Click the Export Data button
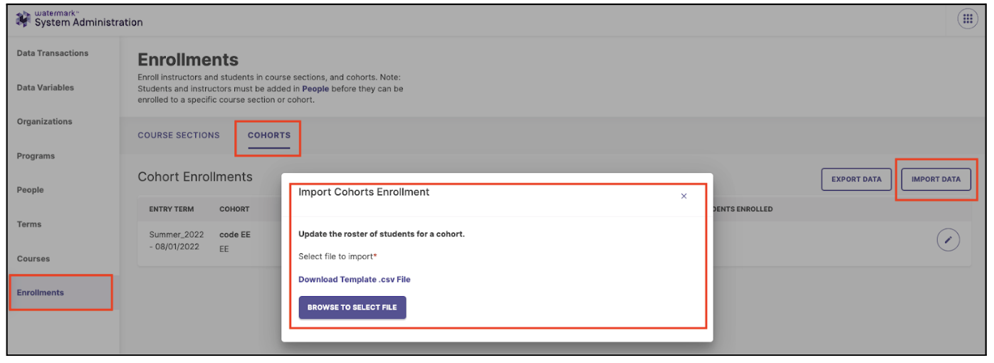The height and width of the screenshot is (363, 994). point(857,179)
